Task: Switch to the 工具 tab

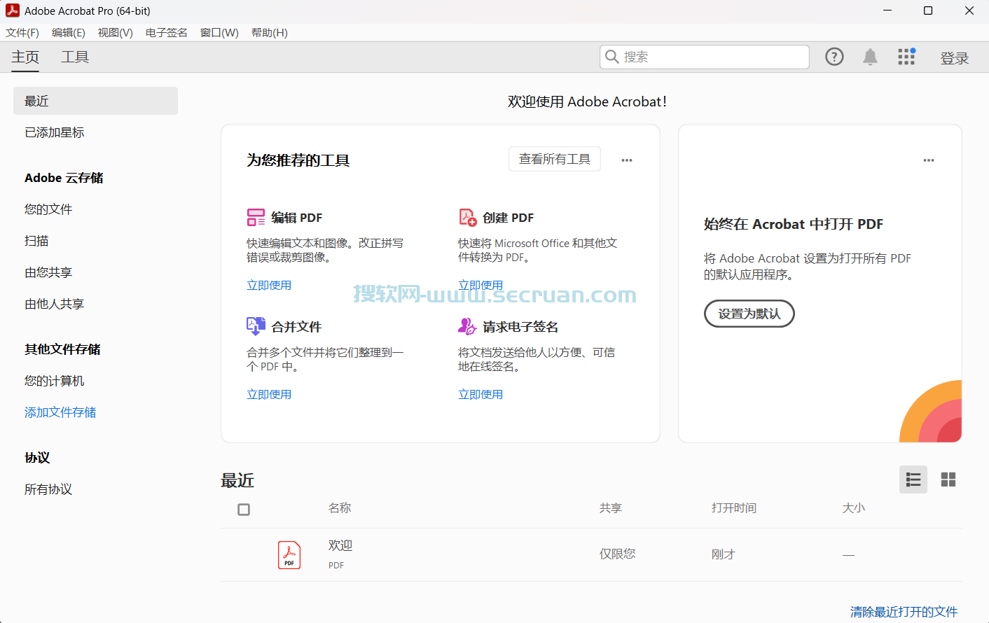Action: [75, 57]
